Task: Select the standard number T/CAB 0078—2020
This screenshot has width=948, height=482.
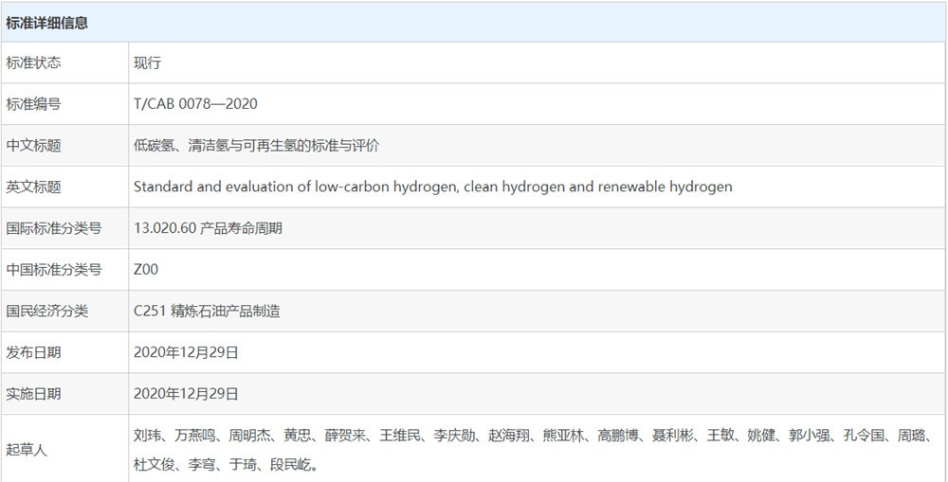Action: tap(195, 104)
